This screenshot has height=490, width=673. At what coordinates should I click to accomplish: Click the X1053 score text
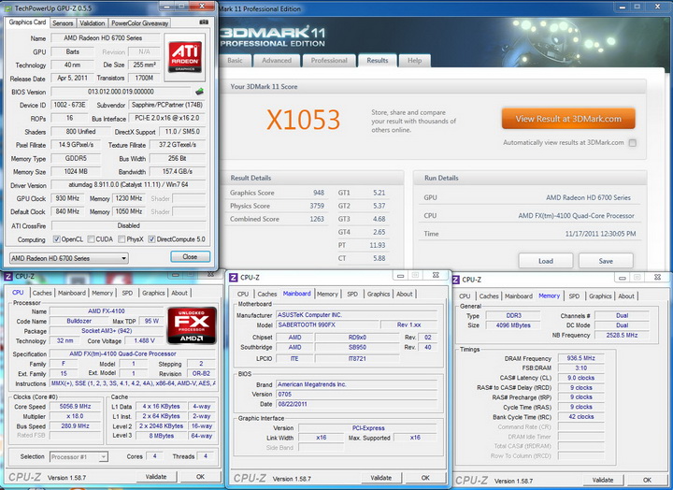pos(303,120)
